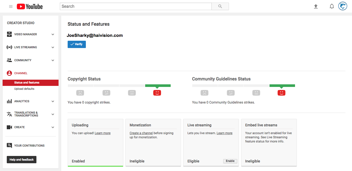Open the shark account avatar
The image size is (352, 171).
click(x=343, y=6)
